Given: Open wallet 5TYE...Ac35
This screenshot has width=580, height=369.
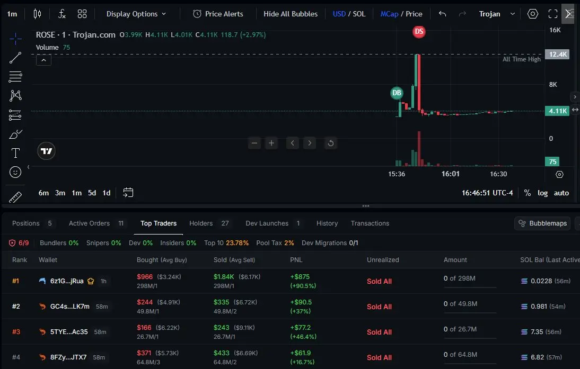Looking at the screenshot, I should [69, 332].
